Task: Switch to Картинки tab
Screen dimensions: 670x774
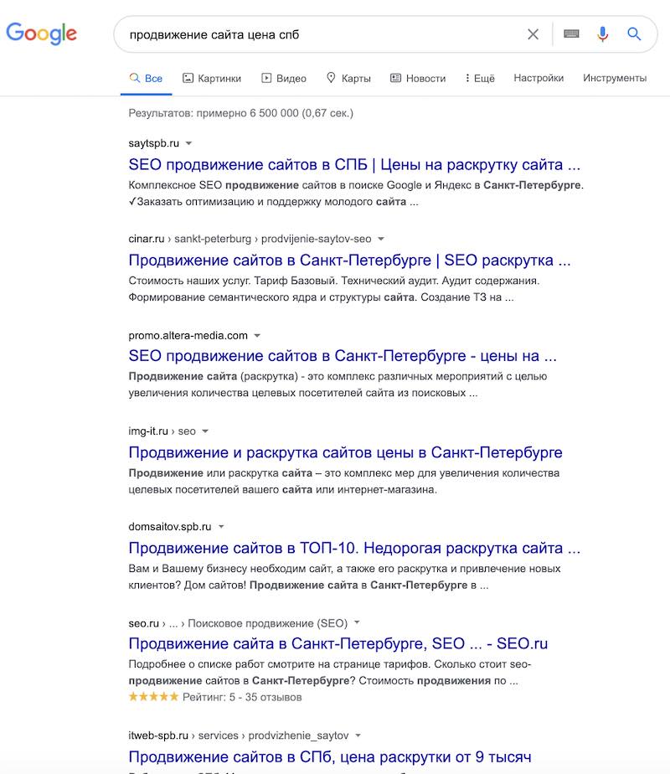Action: point(212,78)
